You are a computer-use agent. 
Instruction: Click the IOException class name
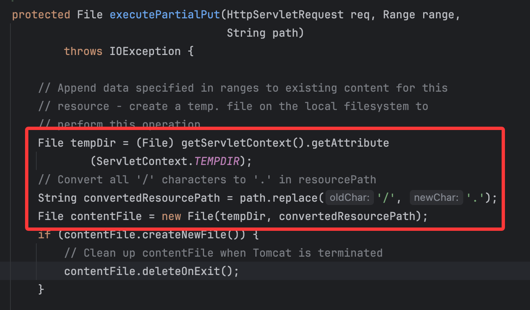click(145, 52)
